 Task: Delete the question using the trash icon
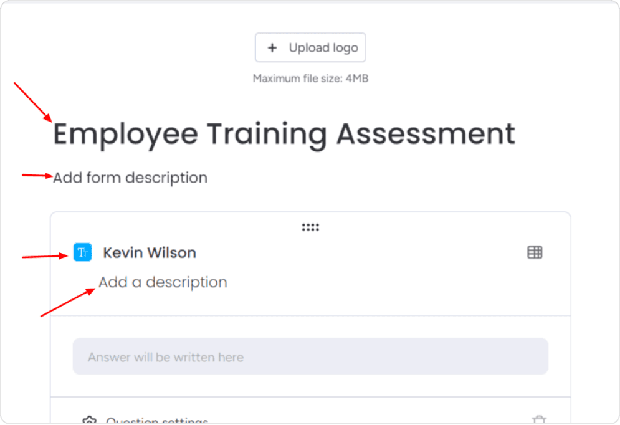point(539,421)
